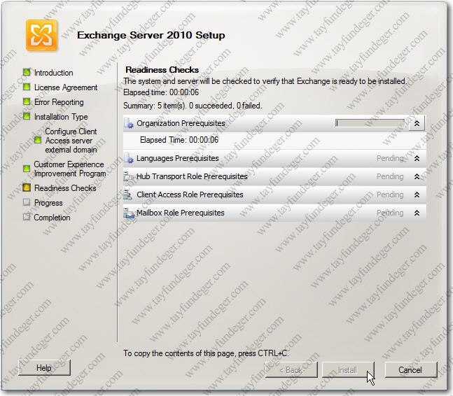Select the Progress step label

pos(48,203)
